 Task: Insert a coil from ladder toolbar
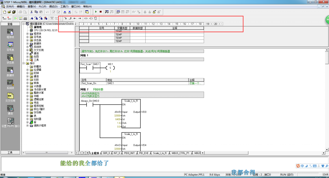coord(91,18)
